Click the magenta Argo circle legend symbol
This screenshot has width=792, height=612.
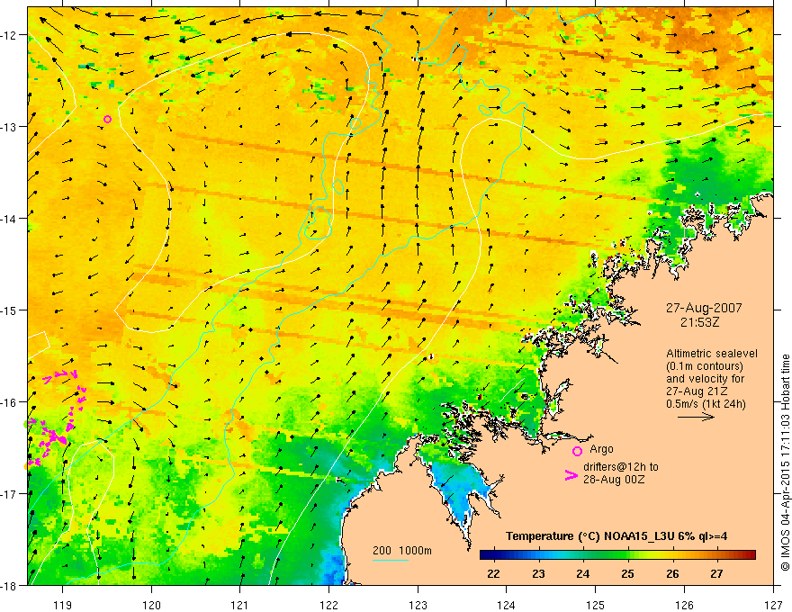(x=577, y=451)
